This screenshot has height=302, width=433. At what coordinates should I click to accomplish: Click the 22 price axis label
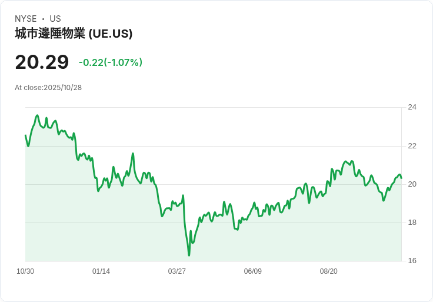412,146
